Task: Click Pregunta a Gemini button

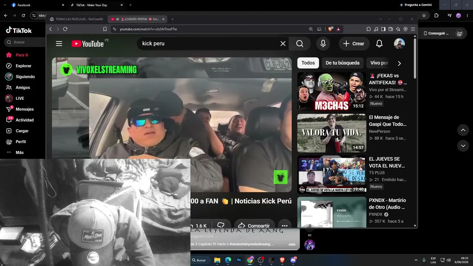Action: (416, 5)
